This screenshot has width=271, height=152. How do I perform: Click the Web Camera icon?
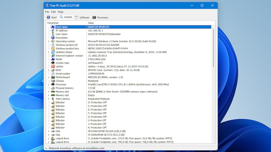tap(53, 99)
